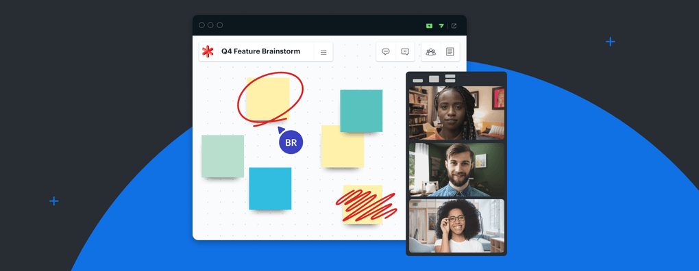This screenshot has width=699, height=271.
Task: Switch video panel to single tile layout
Action: [434, 79]
